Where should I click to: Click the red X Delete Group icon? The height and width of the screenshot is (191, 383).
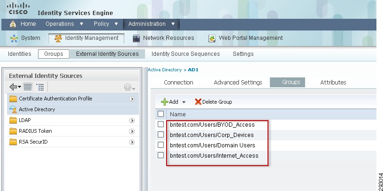coord(198,102)
